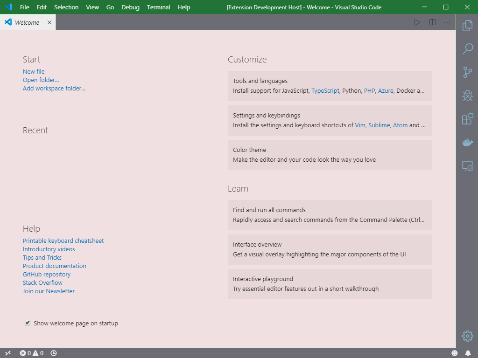Viewport: 478px width, 358px height.
Task: Click the TypeScript link
Action: coord(325,91)
